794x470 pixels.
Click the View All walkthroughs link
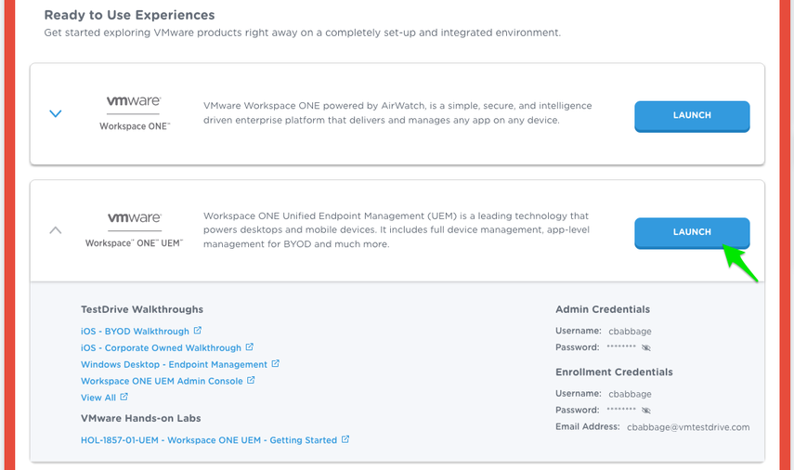(x=98, y=398)
